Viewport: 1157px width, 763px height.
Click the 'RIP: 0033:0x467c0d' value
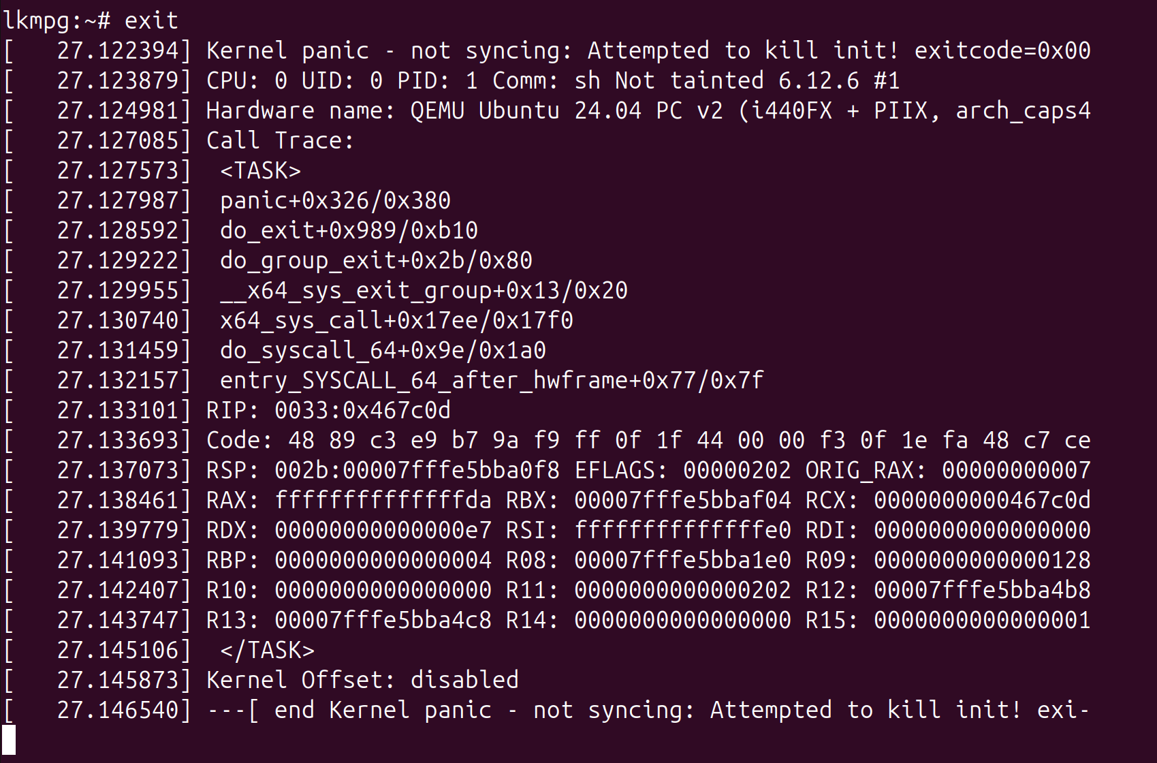pyautogui.click(x=328, y=410)
